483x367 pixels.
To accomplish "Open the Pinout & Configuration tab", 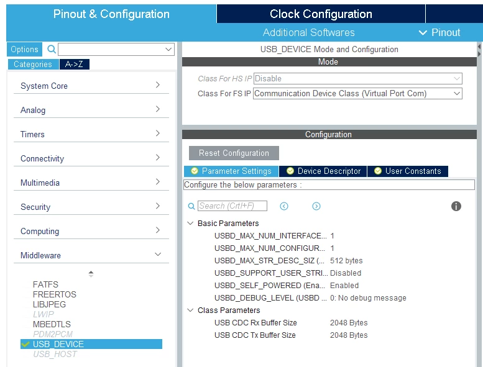I will click(x=111, y=14).
